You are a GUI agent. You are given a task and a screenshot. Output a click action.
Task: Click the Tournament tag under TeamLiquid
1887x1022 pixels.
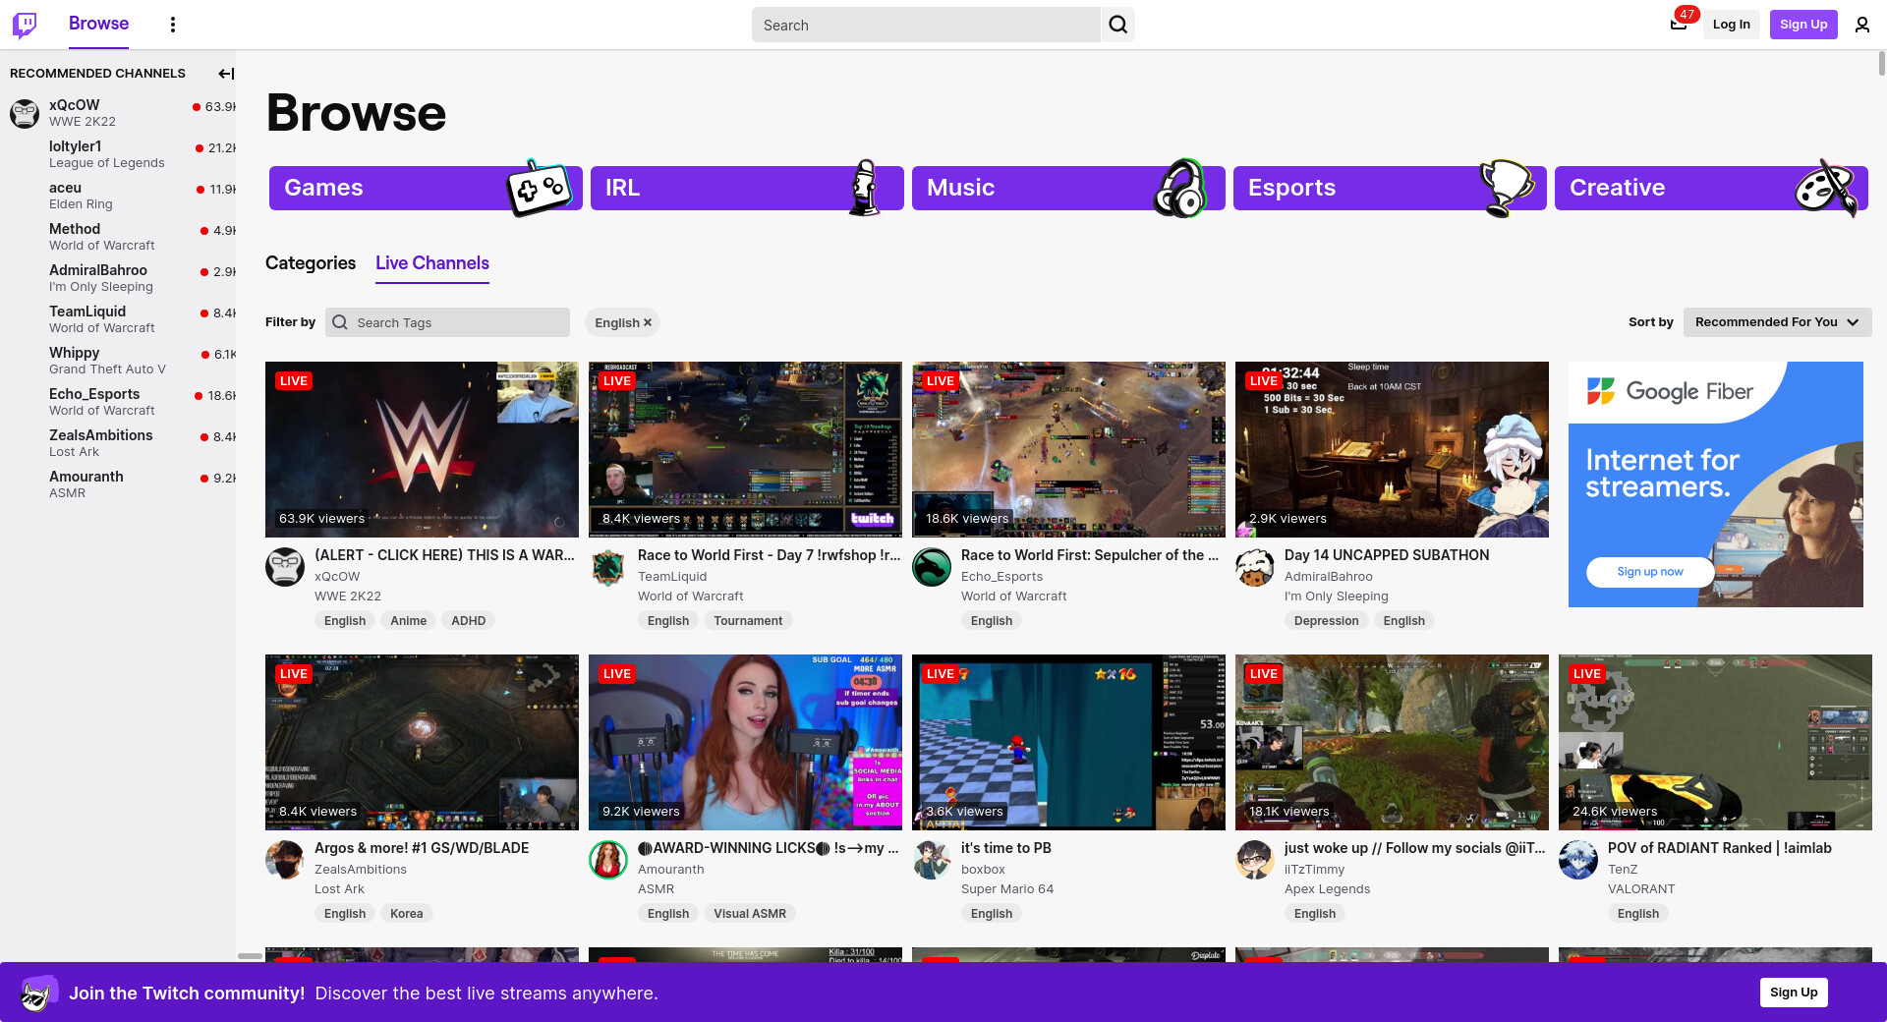click(748, 621)
